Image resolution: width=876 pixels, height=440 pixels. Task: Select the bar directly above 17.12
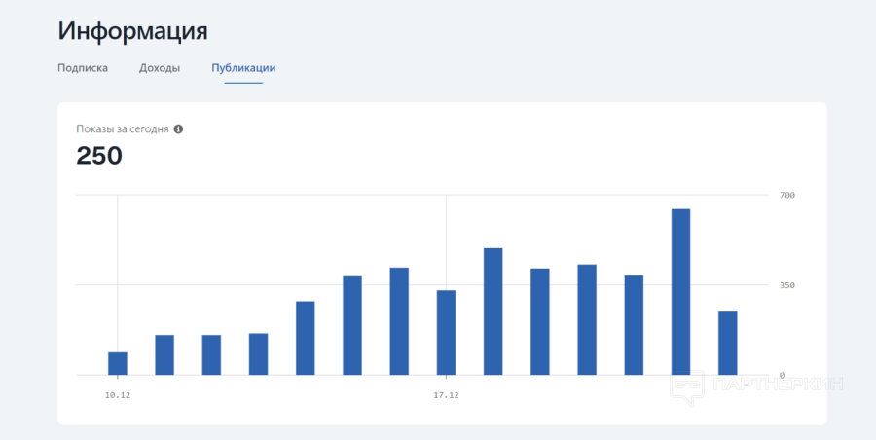pyautogui.click(x=446, y=332)
